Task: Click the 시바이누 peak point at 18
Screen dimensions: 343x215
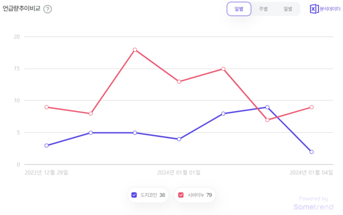Action: coord(135,49)
